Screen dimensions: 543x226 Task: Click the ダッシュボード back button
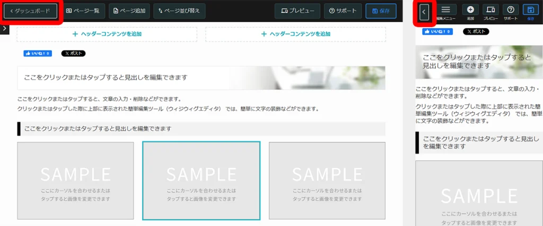(31, 11)
